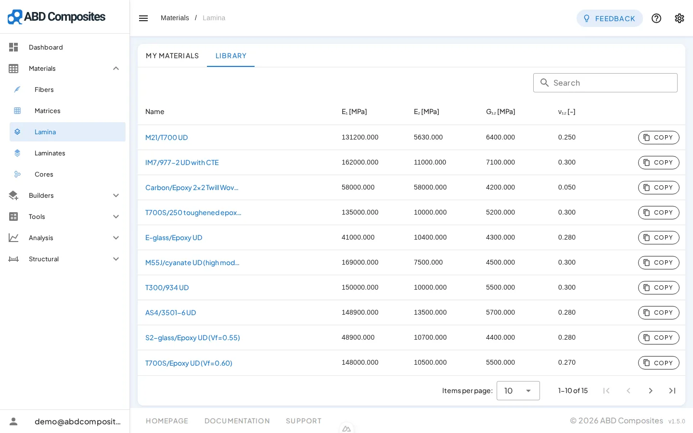This screenshot has width=693, height=433.
Task: Copy the E-glass/Epoxy UD material
Action: click(659, 238)
